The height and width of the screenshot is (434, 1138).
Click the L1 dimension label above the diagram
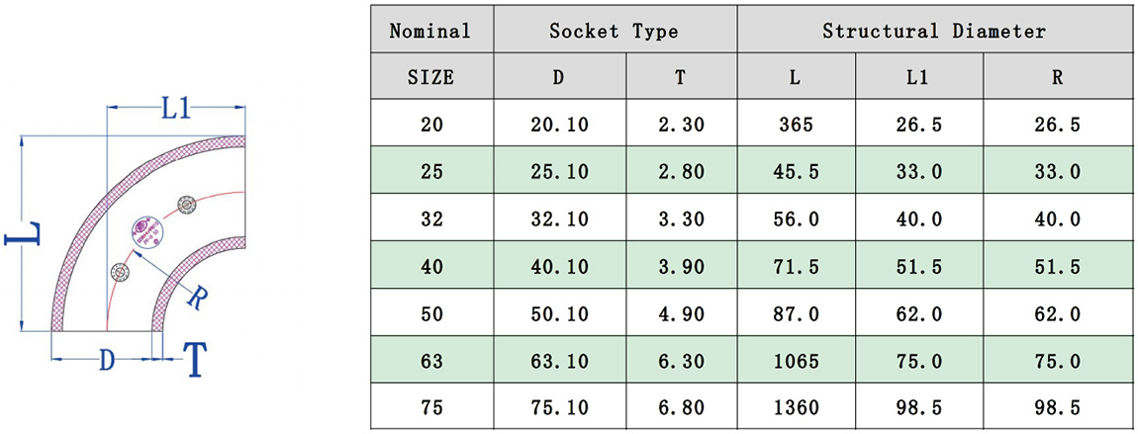point(175,110)
